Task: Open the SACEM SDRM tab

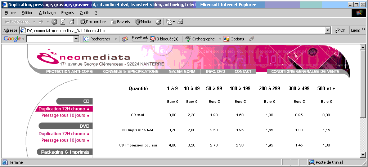Action: tap(182, 71)
